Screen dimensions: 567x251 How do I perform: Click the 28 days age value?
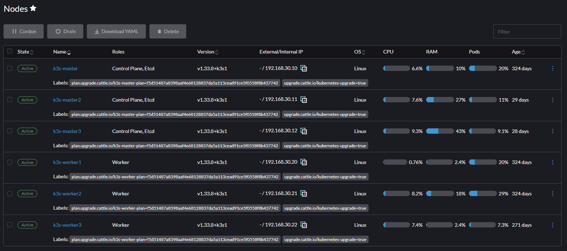520,131
